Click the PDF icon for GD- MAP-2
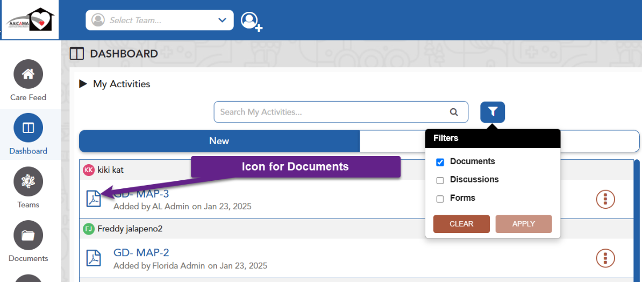This screenshot has width=642, height=282. [94, 258]
